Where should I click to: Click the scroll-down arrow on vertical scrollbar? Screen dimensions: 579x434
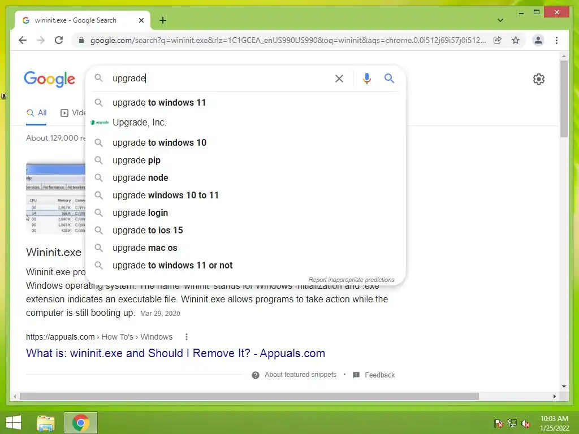[x=564, y=387]
